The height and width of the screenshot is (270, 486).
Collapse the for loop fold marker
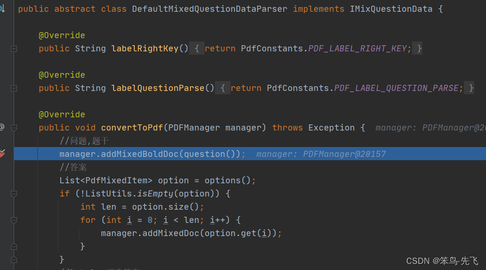point(14,221)
